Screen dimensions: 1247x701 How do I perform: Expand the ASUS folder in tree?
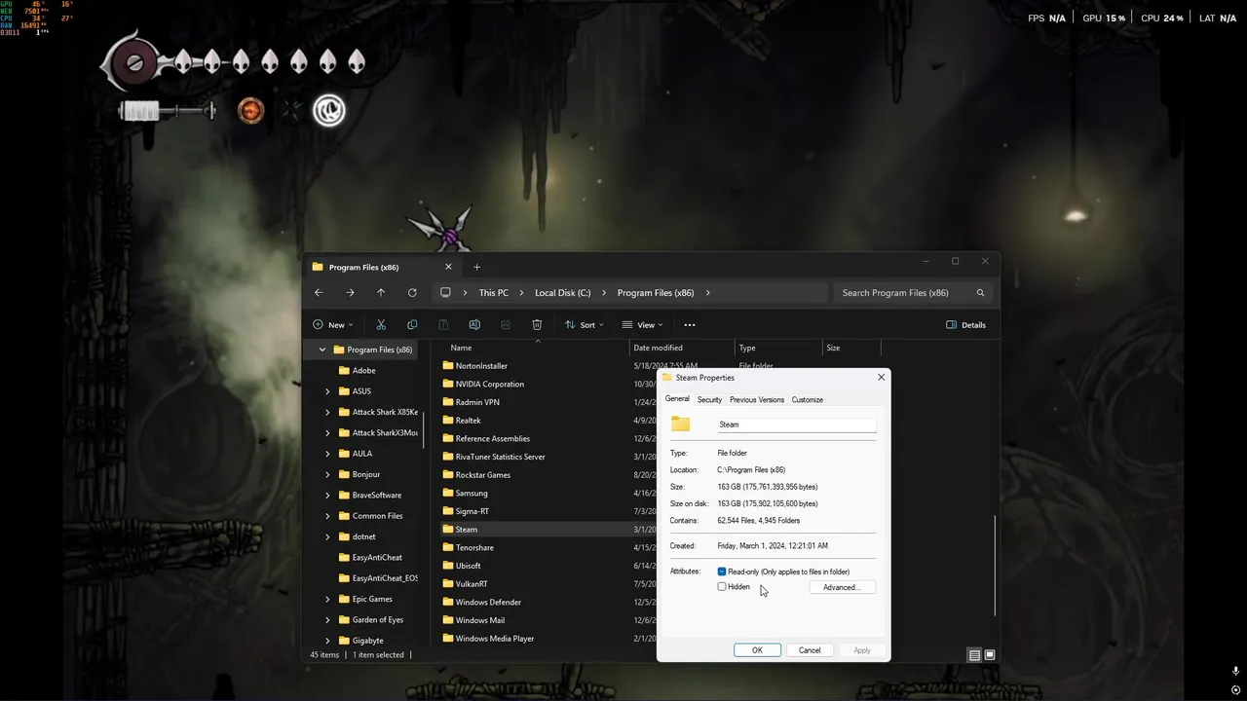point(327,391)
